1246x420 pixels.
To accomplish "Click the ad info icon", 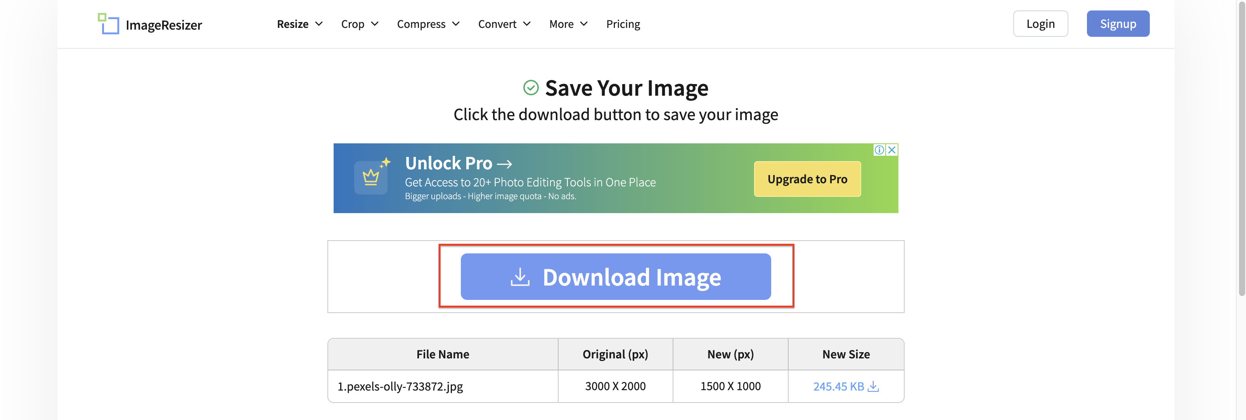I will pyautogui.click(x=879, y=150).
